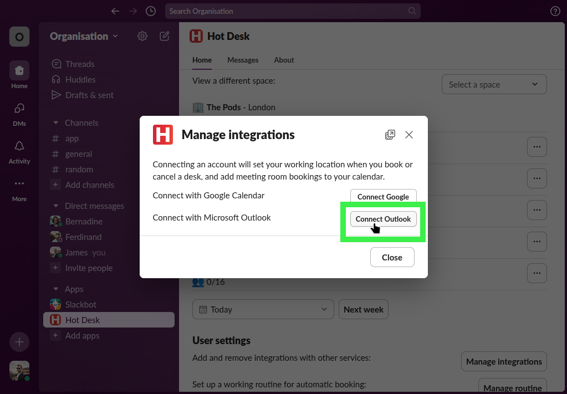Switch to the Messages tab

coord(243,60)
